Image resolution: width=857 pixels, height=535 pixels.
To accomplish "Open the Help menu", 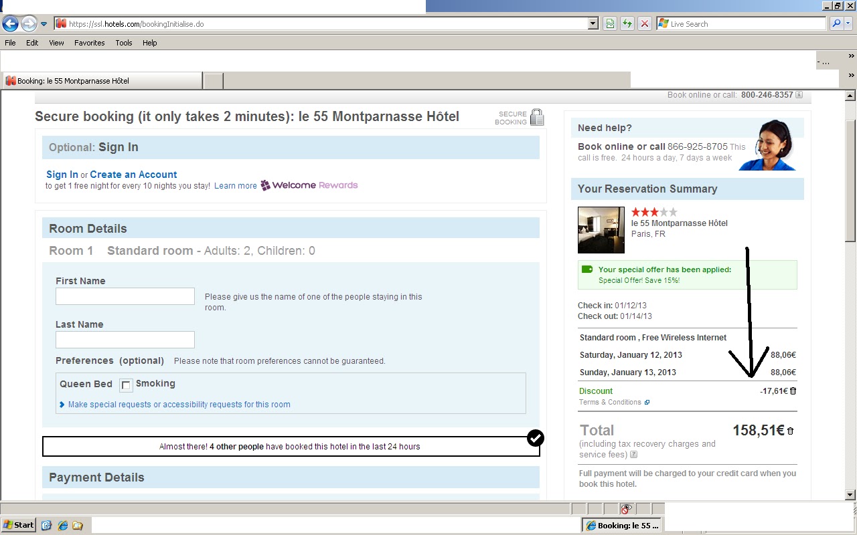I will (x=150, y=43).
